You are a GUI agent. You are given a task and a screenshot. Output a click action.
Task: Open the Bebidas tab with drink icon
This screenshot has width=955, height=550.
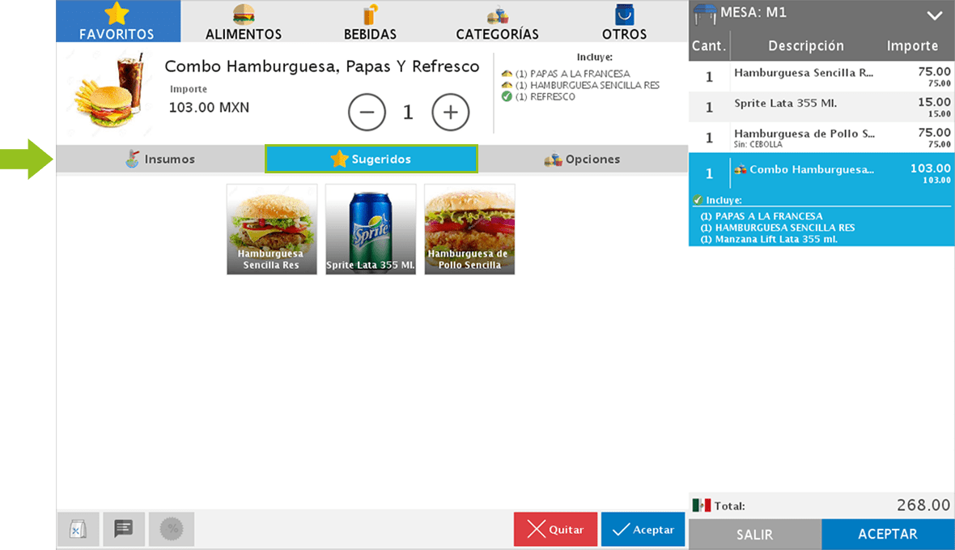pyautogui.click(x=370, y=22)
